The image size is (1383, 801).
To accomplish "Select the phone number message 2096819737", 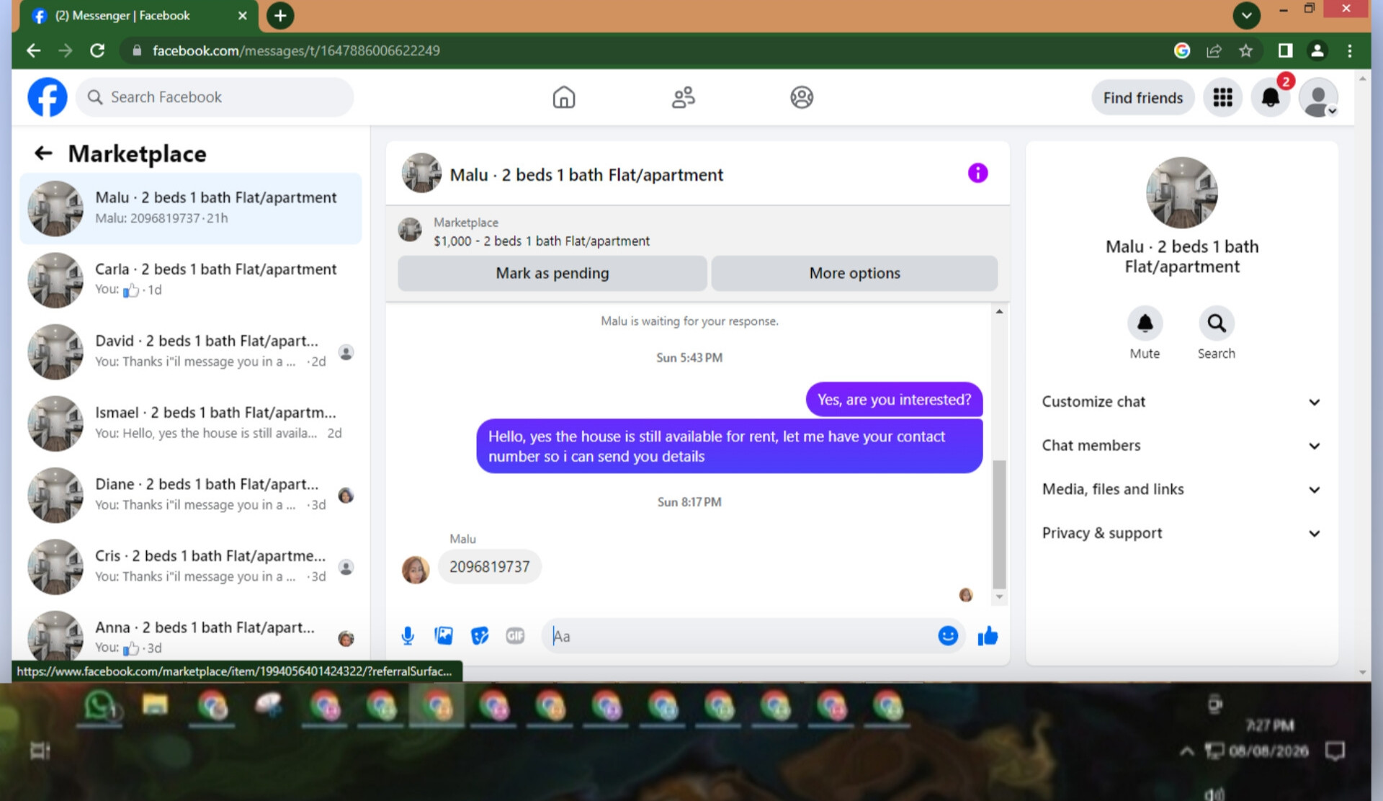I will (x=490, y=567).
